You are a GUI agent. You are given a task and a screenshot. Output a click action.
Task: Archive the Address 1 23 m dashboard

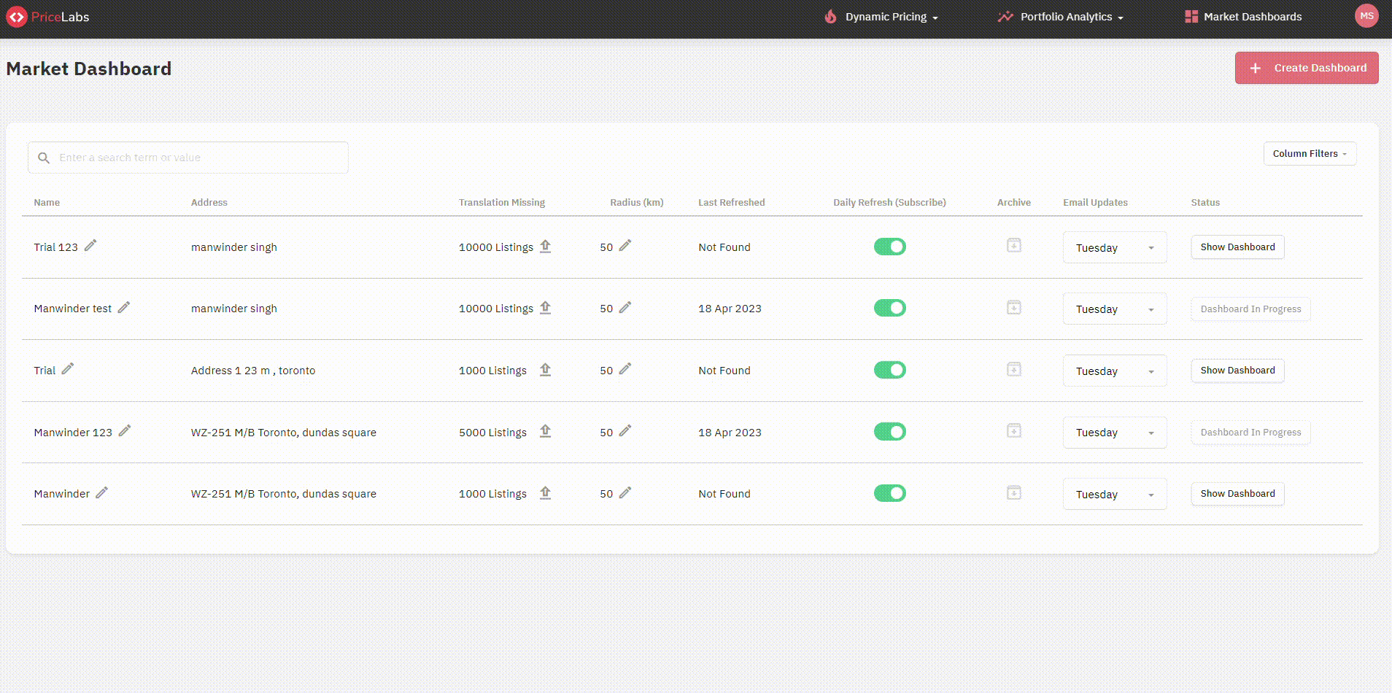[x=1014, y=369]
